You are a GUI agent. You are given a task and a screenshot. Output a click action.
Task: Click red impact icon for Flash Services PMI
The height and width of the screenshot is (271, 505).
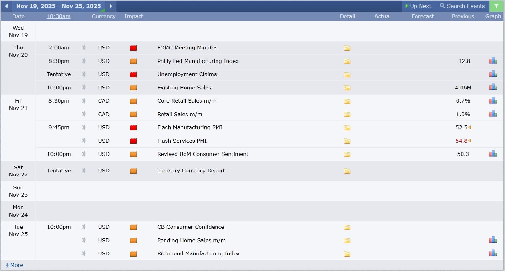pos(134,141)
